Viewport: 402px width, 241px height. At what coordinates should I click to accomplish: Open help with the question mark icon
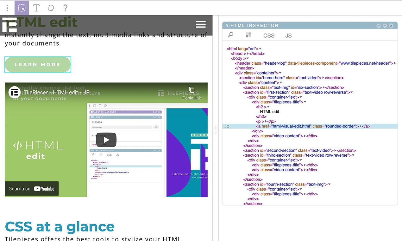[65, 8]
